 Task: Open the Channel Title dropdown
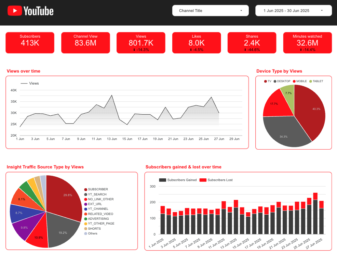click(210, 11)
